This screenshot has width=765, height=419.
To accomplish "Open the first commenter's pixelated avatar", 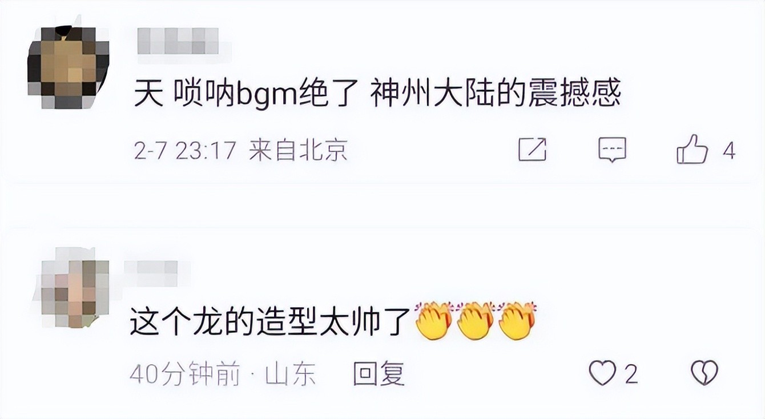I will (68, 67).
